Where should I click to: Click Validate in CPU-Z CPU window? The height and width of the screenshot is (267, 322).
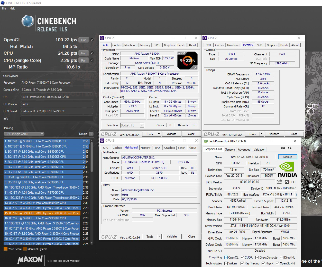[x=171, y=134]
